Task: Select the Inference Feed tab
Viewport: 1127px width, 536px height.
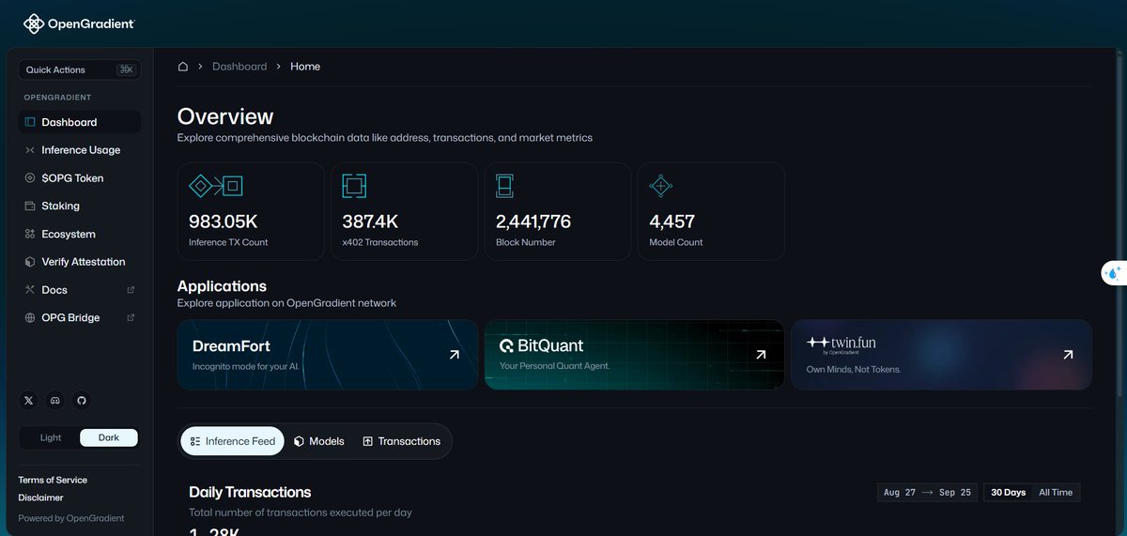Action: tap(232, 441)
